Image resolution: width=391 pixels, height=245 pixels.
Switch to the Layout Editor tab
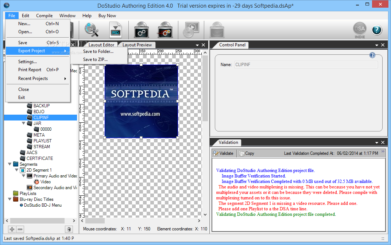[x=101, y=45]
